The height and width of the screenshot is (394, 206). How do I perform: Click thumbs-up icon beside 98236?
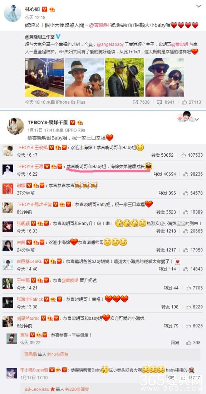click(186, 174)
